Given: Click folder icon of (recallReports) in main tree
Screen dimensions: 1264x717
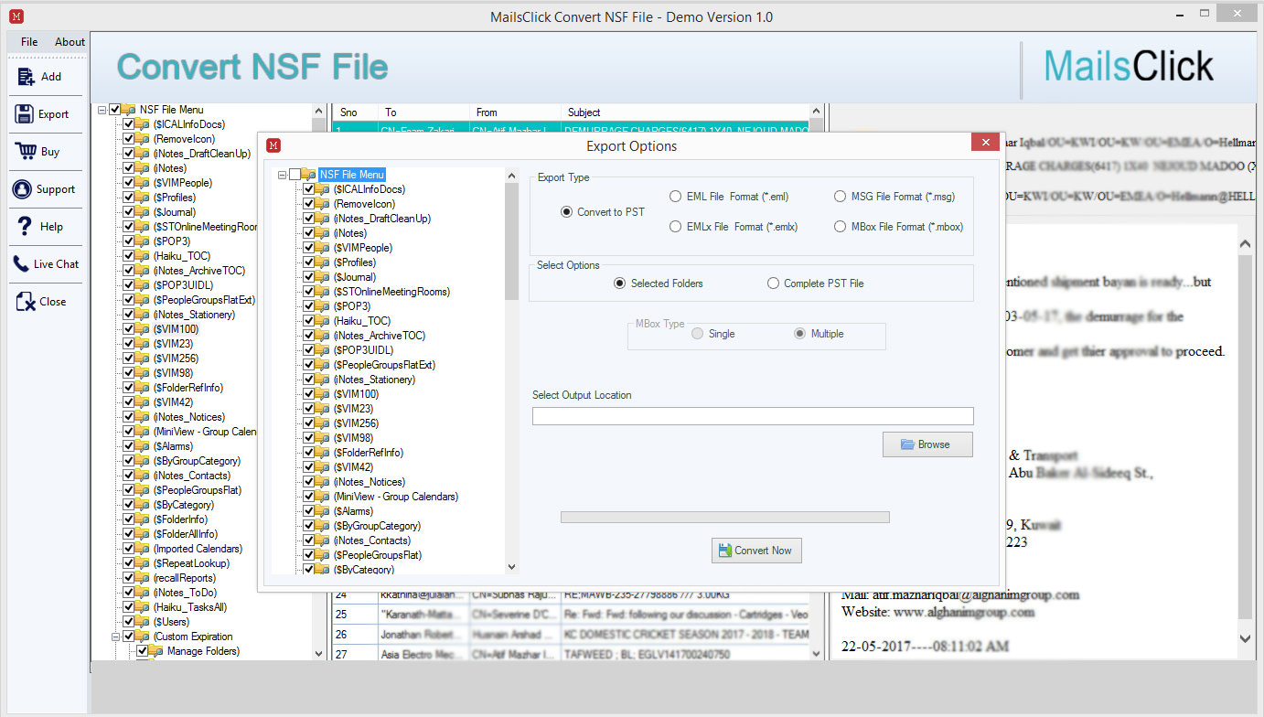Looking at the screenshot, I should point(143,578).
